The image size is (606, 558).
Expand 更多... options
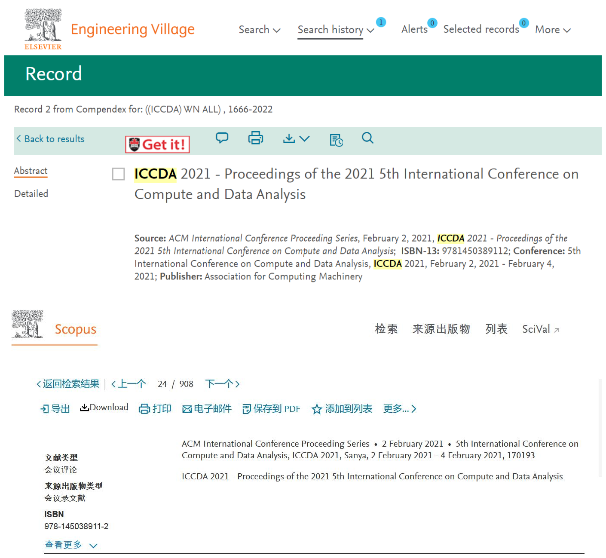coord(400,409)
